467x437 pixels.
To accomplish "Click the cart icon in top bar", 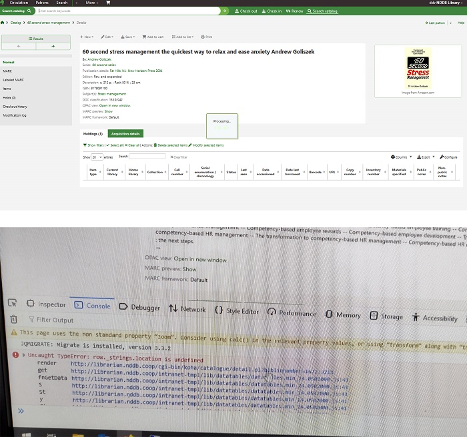I will coord(109,3).
